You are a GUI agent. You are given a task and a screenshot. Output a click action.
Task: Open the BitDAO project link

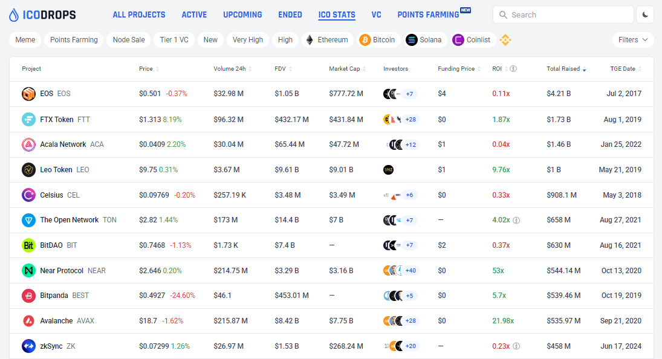pos(51,245)
